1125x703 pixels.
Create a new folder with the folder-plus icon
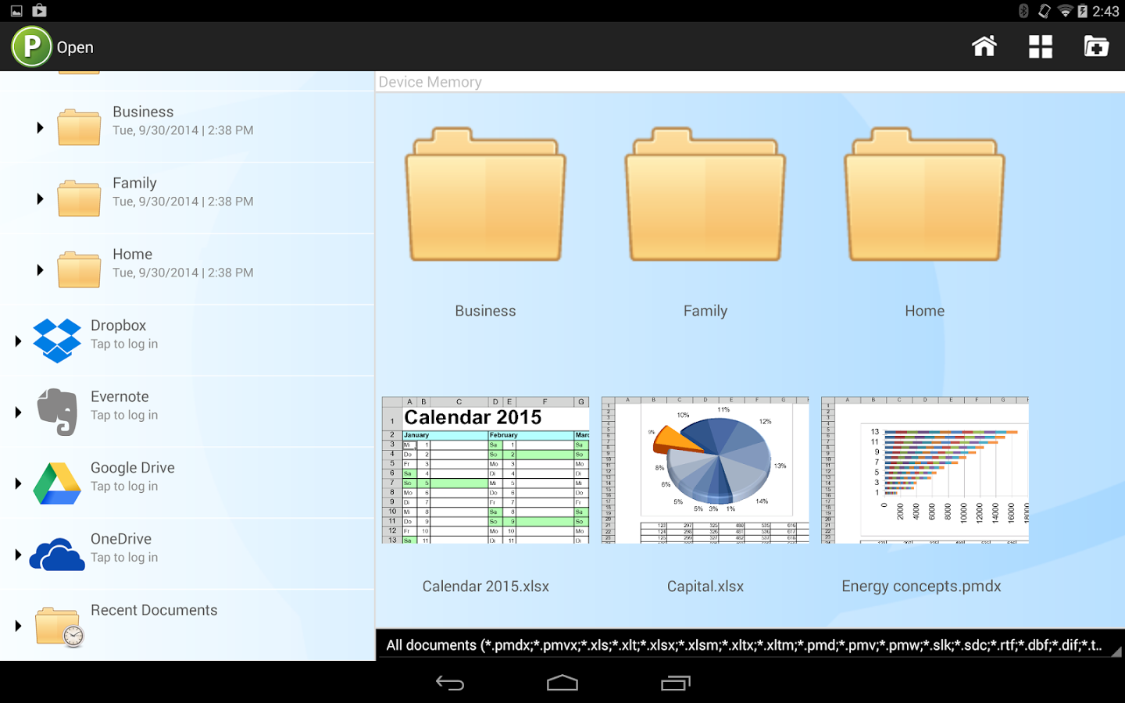point(1096,46)
